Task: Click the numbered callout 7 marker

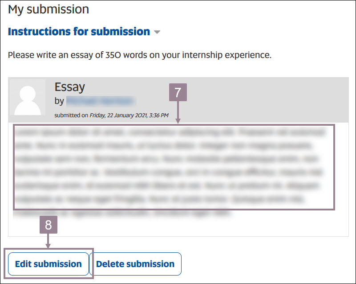Action: [x=178, y=91]
